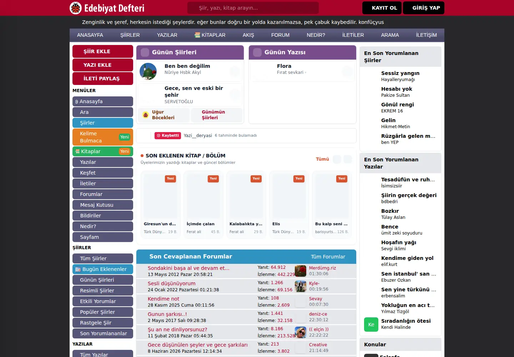Open the Elis book card
Screen dimensions: 514x357
[x=289, y=204]
